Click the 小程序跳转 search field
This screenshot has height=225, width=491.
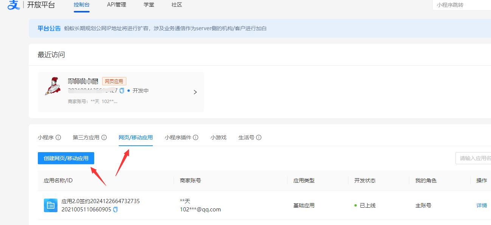click(x=461, y=5)
